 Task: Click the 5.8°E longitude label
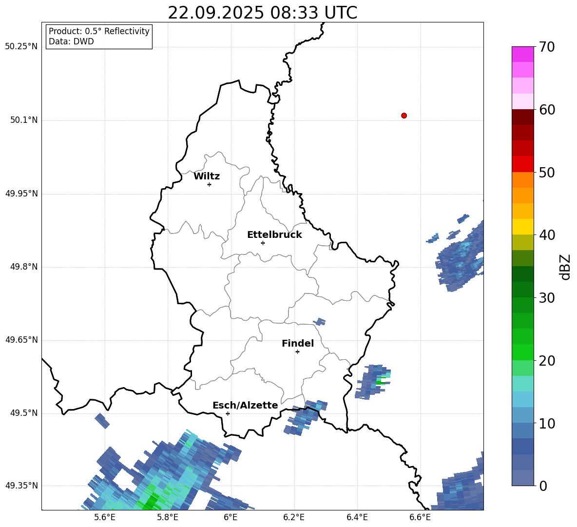click(168, 517)
